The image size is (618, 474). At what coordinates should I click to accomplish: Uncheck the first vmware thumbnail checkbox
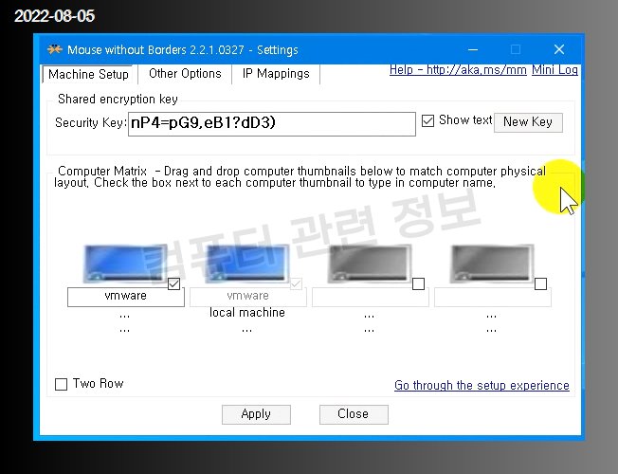pos(173,284)
